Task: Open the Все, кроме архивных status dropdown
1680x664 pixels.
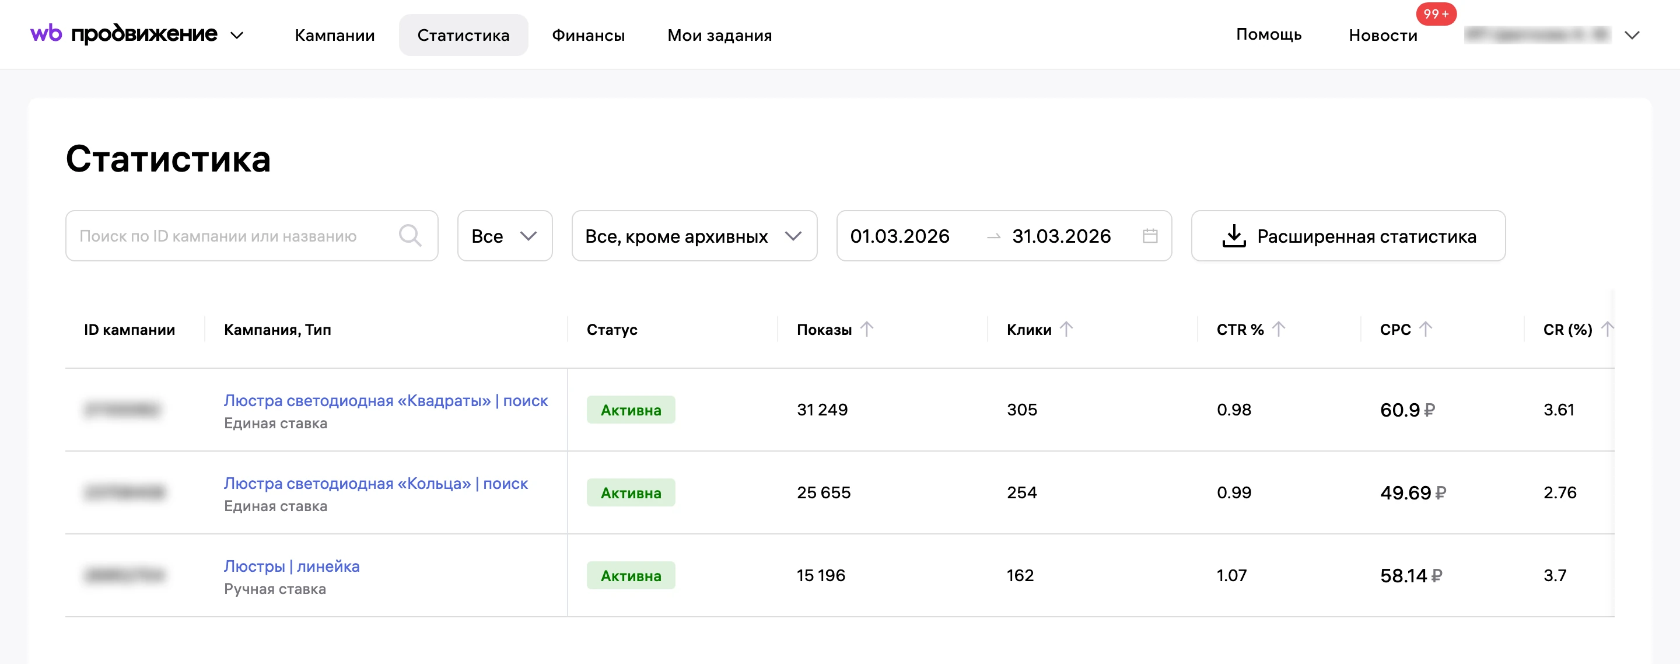Action: pos(694,236)
